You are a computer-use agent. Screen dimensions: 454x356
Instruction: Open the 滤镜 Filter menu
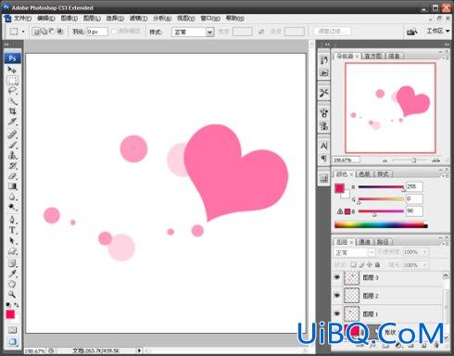click(x=138, y=19)
